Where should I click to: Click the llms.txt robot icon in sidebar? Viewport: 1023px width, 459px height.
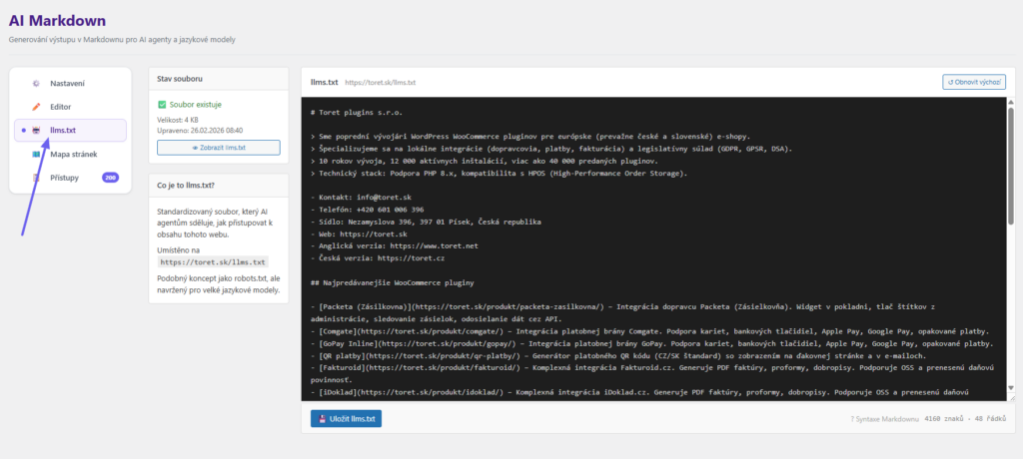coord(37,131)
